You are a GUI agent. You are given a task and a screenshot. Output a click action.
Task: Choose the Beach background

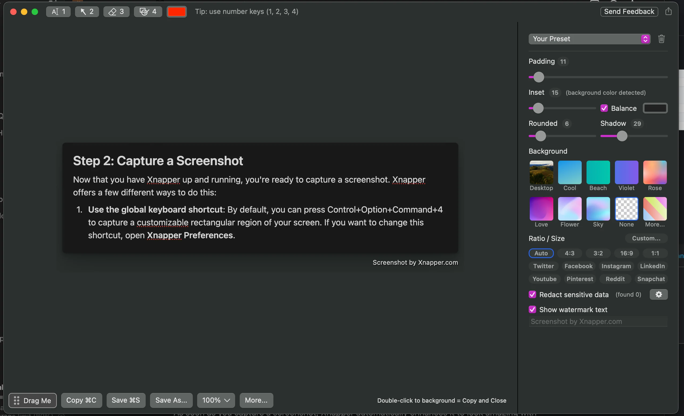coord(598,172)
